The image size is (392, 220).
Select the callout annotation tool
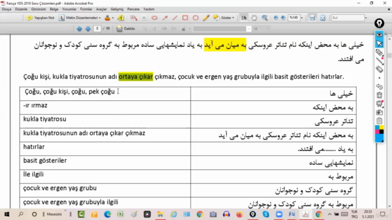(134, 18)
